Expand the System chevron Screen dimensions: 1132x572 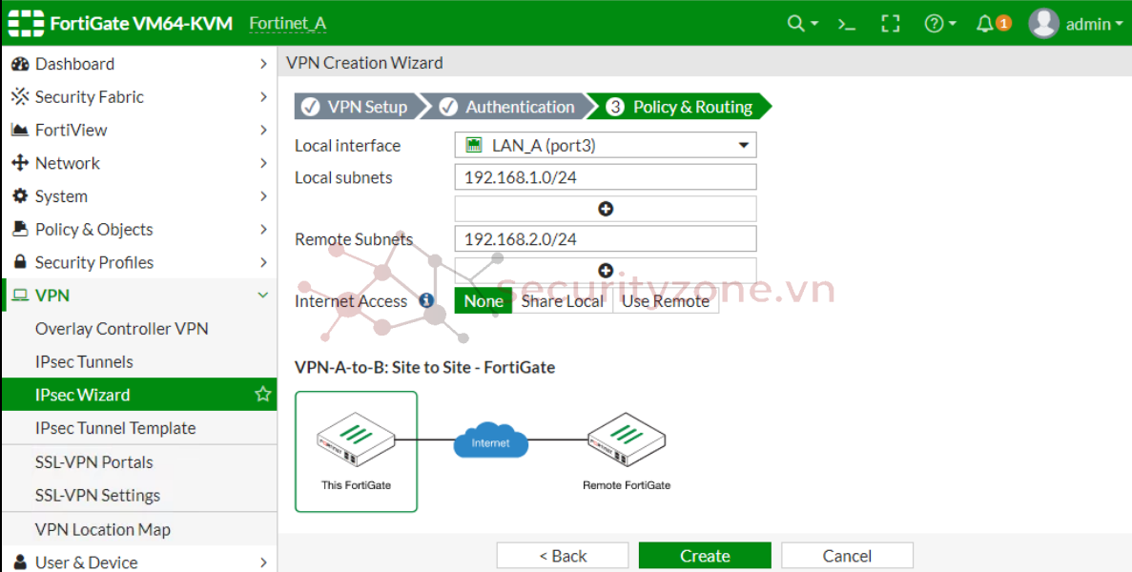pos(263,196)
